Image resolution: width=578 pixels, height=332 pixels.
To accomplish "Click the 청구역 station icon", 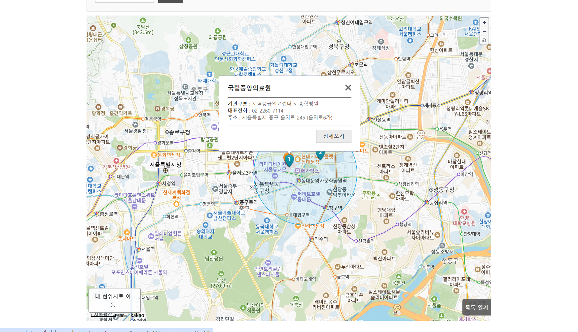I will (326, 208).
